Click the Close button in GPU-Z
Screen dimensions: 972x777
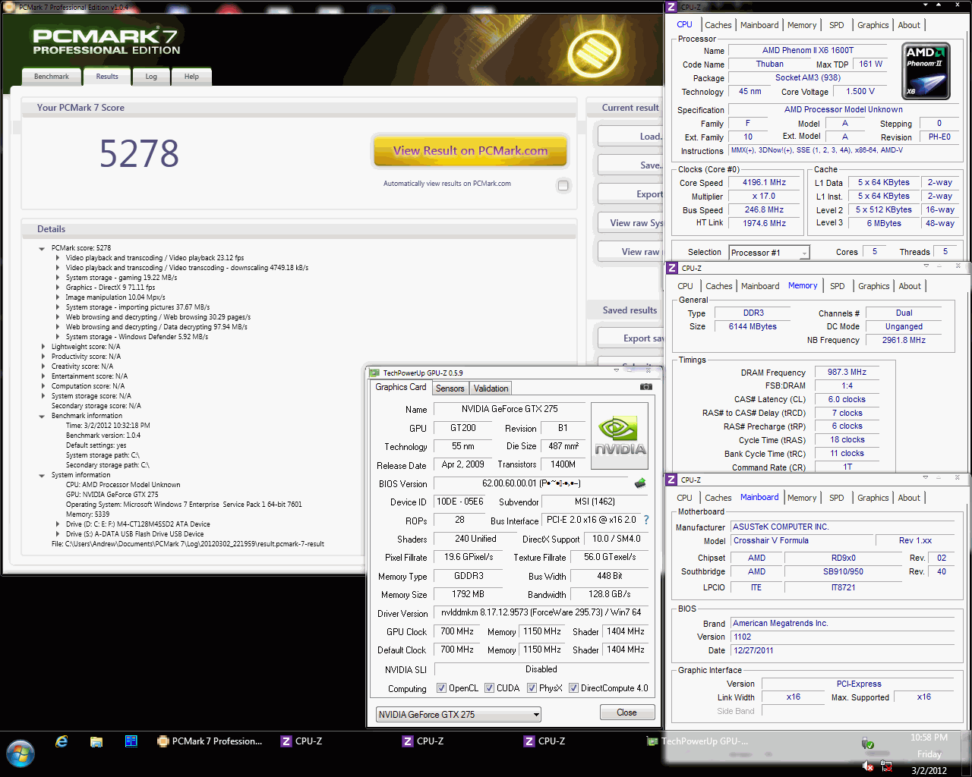coord(626,713)
